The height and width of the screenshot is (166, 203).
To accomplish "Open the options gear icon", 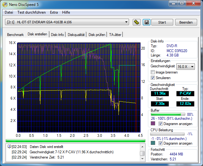I will 136,22.
